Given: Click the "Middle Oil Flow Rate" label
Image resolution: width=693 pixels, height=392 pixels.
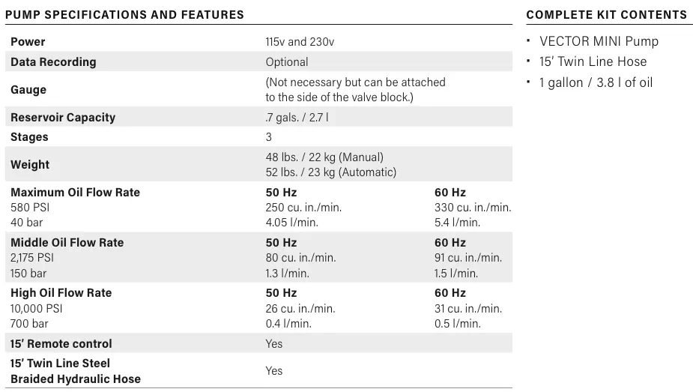Looking at the screenshot, I should (67, 242).
